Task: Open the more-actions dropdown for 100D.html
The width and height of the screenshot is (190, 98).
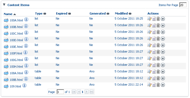Action: tap(163, 39)
